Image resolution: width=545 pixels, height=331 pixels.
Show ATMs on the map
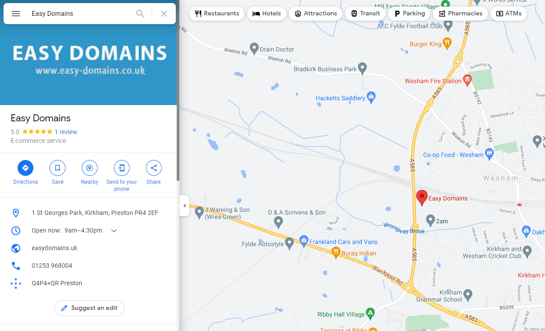[x=509, y=14]
